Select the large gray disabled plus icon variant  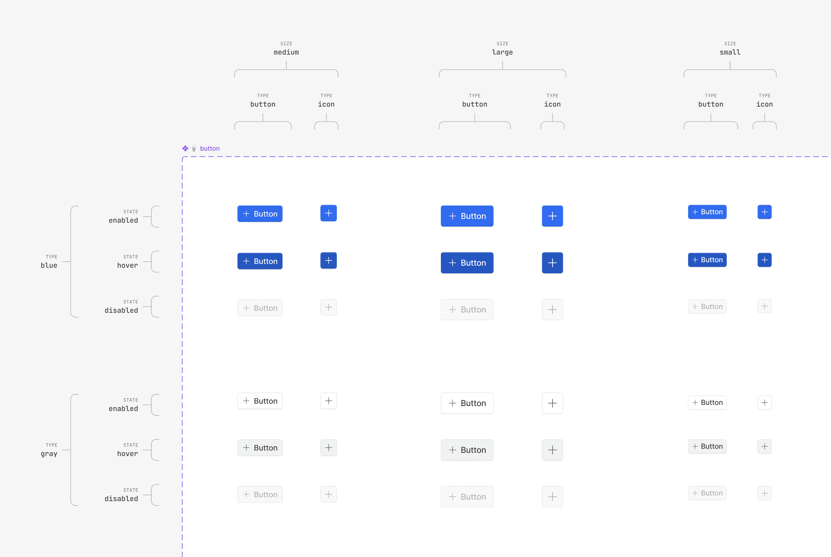[552, 497]
